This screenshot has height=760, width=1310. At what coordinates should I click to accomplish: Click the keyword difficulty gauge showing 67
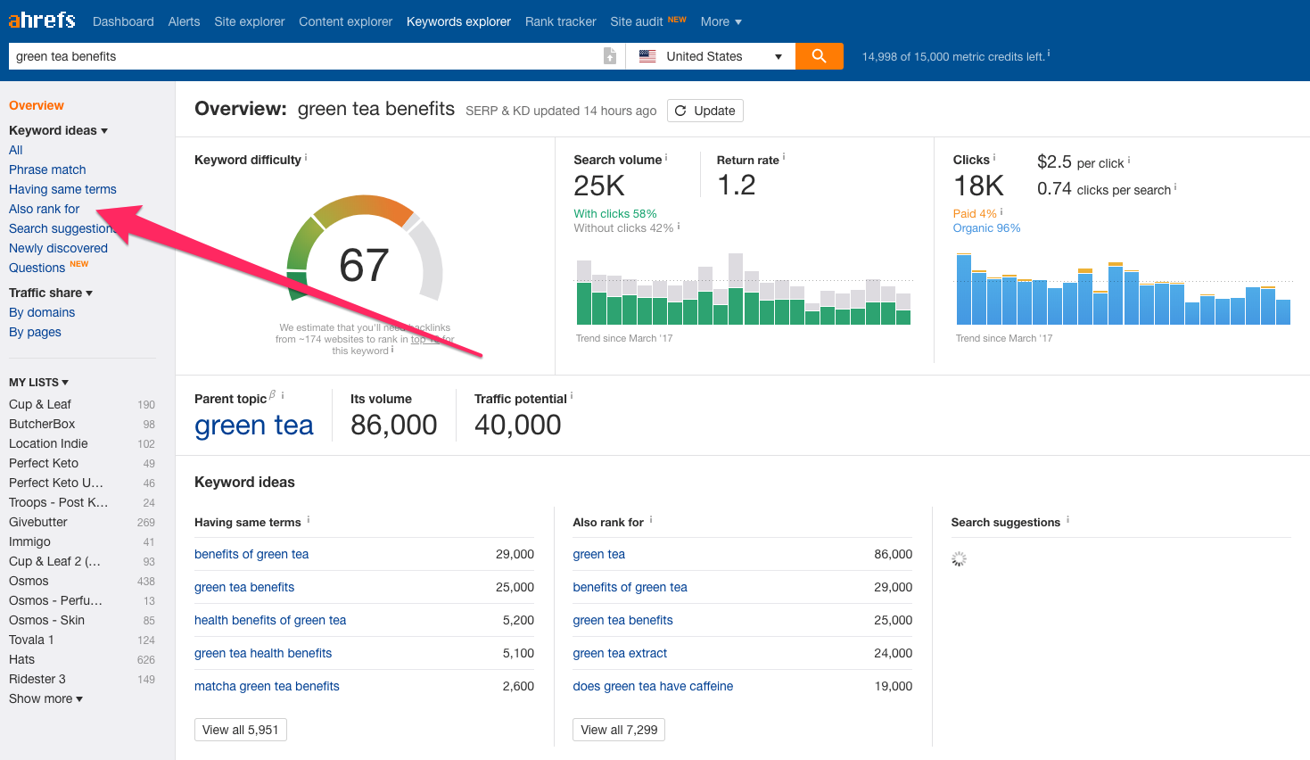364,250
